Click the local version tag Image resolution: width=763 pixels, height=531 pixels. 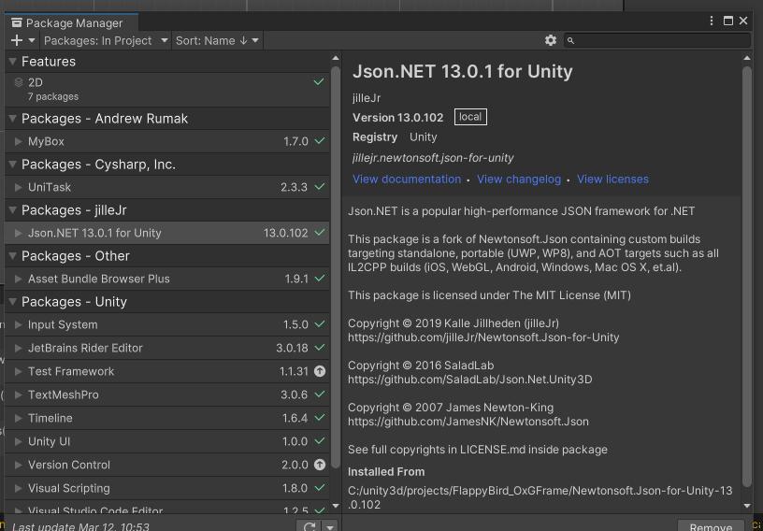coord(470,117)
